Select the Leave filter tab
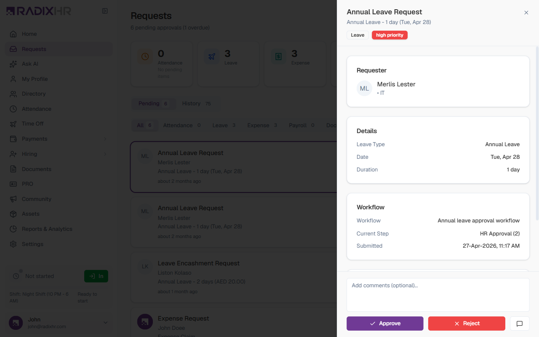The height and width of the screenshot is (337, 539). coord(224,126)
